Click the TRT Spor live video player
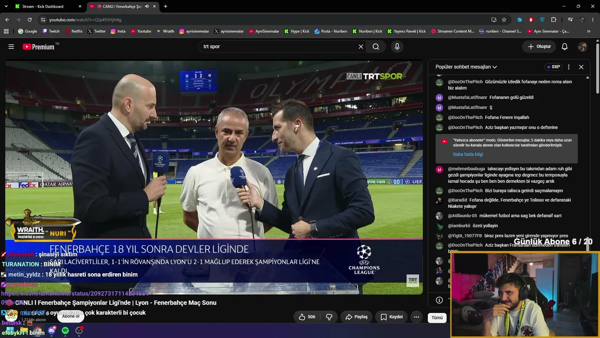This screenshot has height=338, width=600. coord(214,177)
